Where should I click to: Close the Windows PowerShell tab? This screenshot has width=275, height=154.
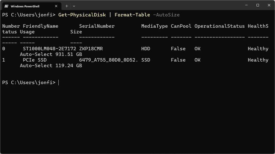tap(56, 6)
